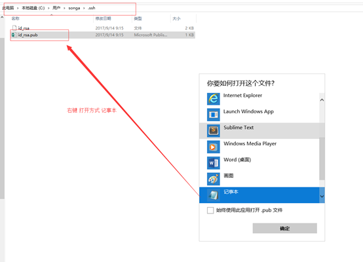The height and width of the screenshot is (262, 363).
Task: Select Windows Media Player icon
Action: [213, 147]
